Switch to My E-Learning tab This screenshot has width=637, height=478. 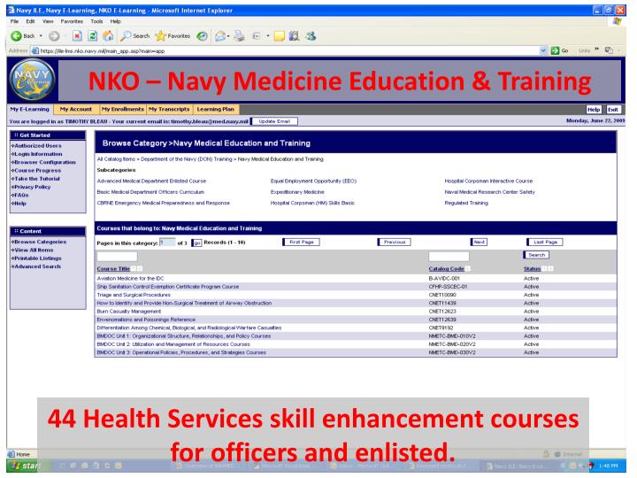30,110
